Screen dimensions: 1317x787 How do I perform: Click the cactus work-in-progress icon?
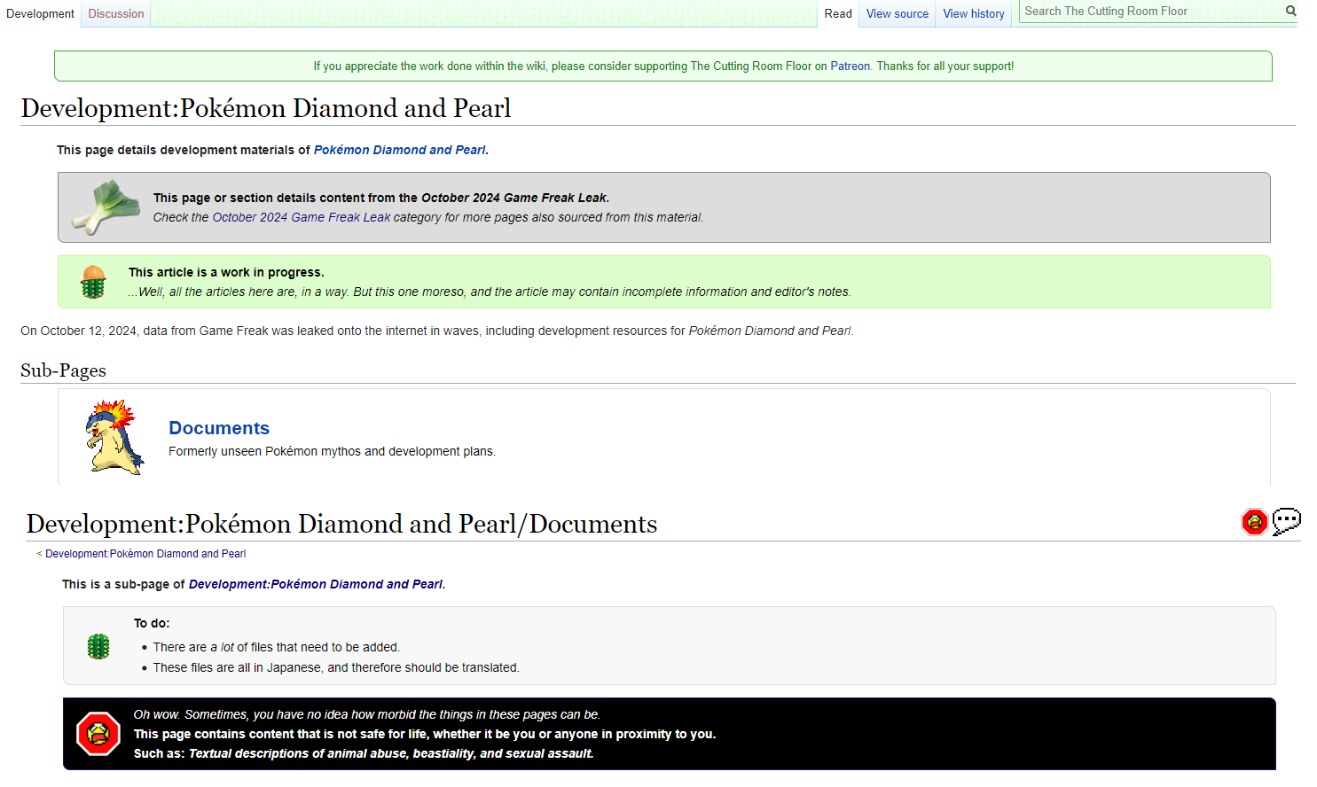coord(93,282)
